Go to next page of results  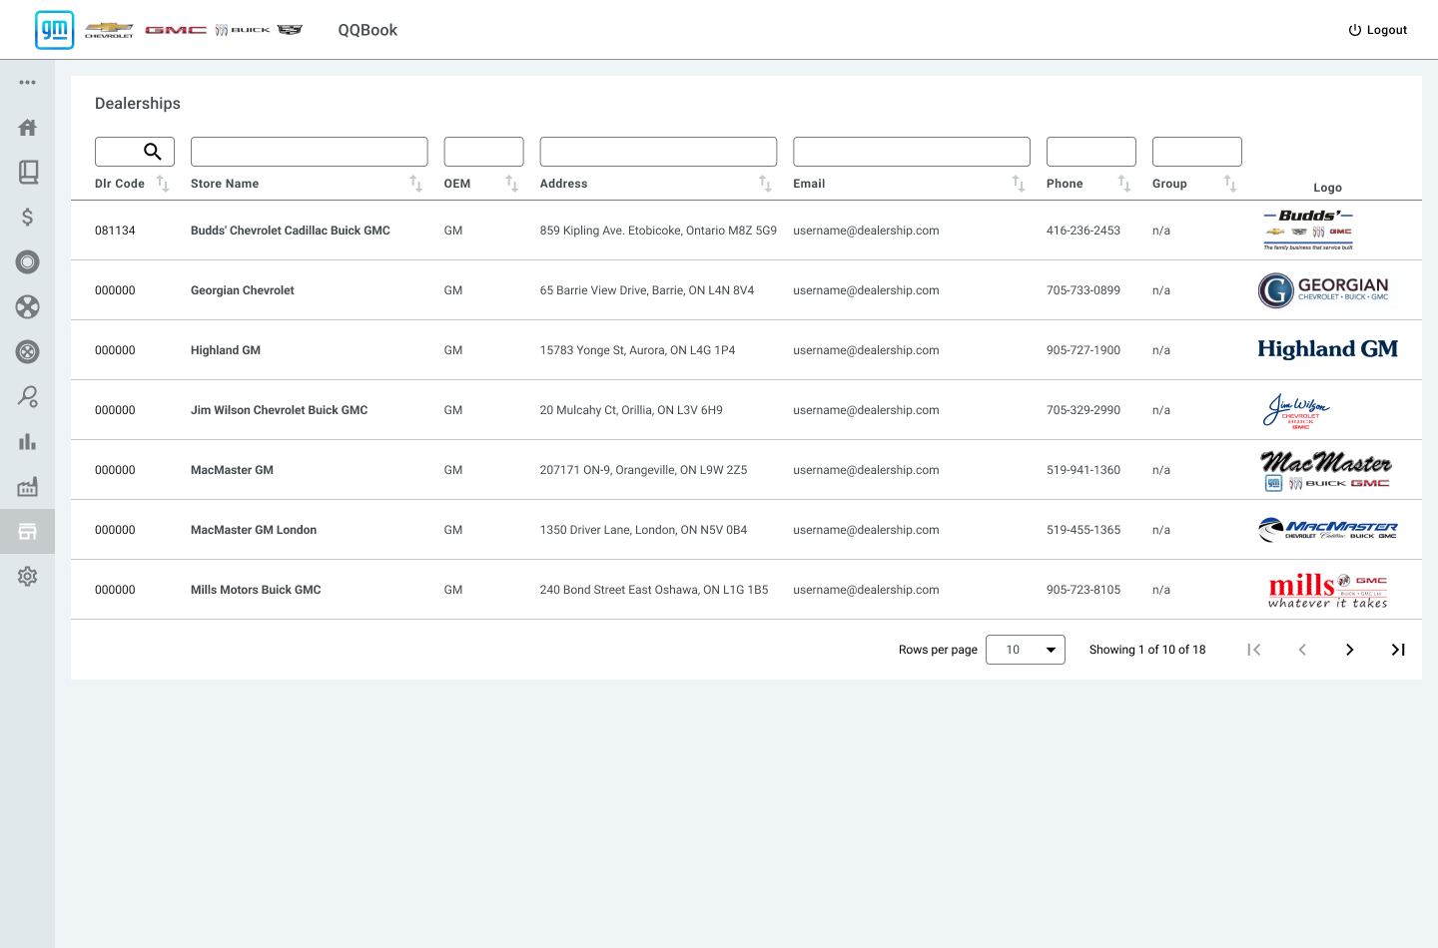[1350, 650]
